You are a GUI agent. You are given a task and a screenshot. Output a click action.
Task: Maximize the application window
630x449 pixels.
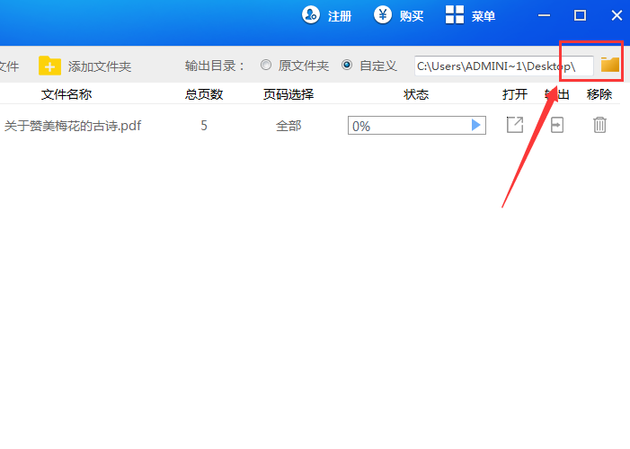point(580,15)
